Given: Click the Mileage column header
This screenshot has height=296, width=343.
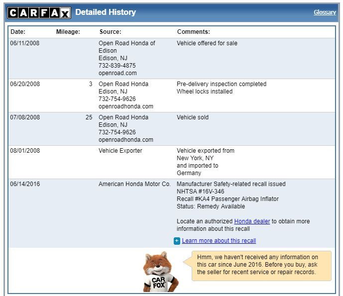Looking at the screenshot, I should (x=68, y=32).
